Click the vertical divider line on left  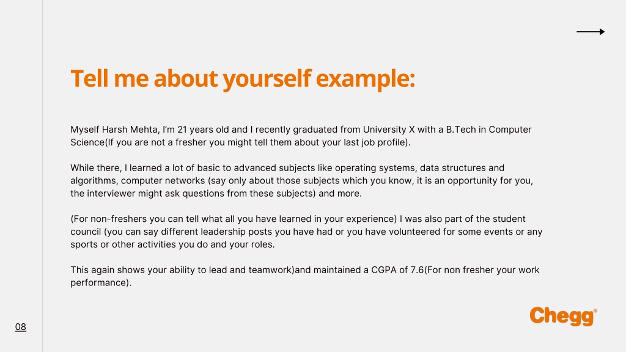tap(42, 176)
